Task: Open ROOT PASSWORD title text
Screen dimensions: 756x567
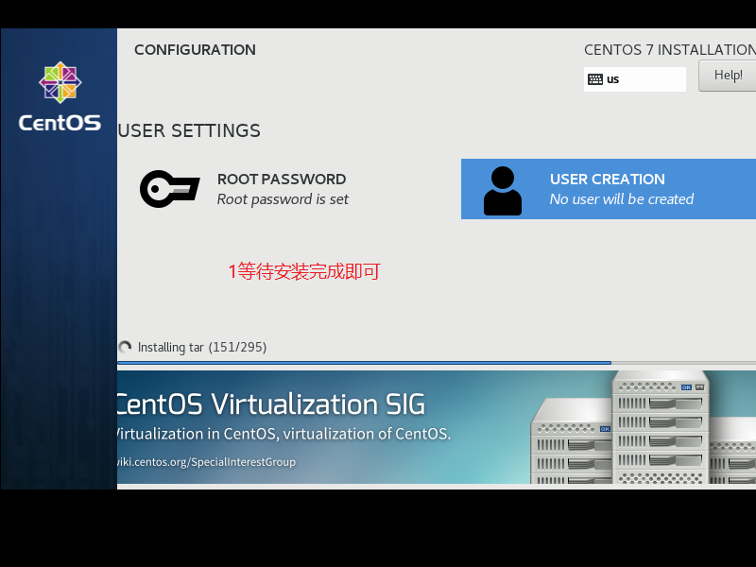Action: pos(282,179)
